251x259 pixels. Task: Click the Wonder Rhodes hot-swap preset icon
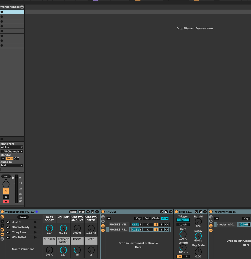click(88, 212)
